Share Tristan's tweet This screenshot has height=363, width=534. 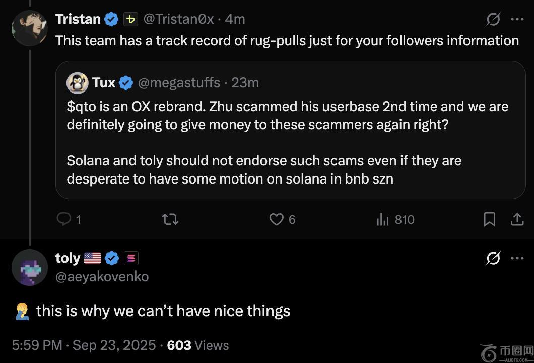[x=517, y=219]
